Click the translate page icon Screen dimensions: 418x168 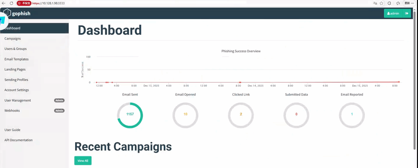[375, 3]
